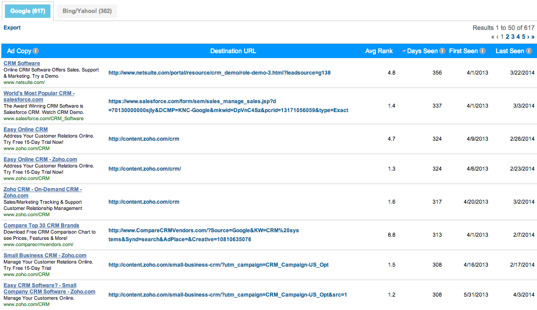This screenshot has height=310, width=537.
Task: Sort by the Ad Copy column header
Action: [x=19, y=51]
